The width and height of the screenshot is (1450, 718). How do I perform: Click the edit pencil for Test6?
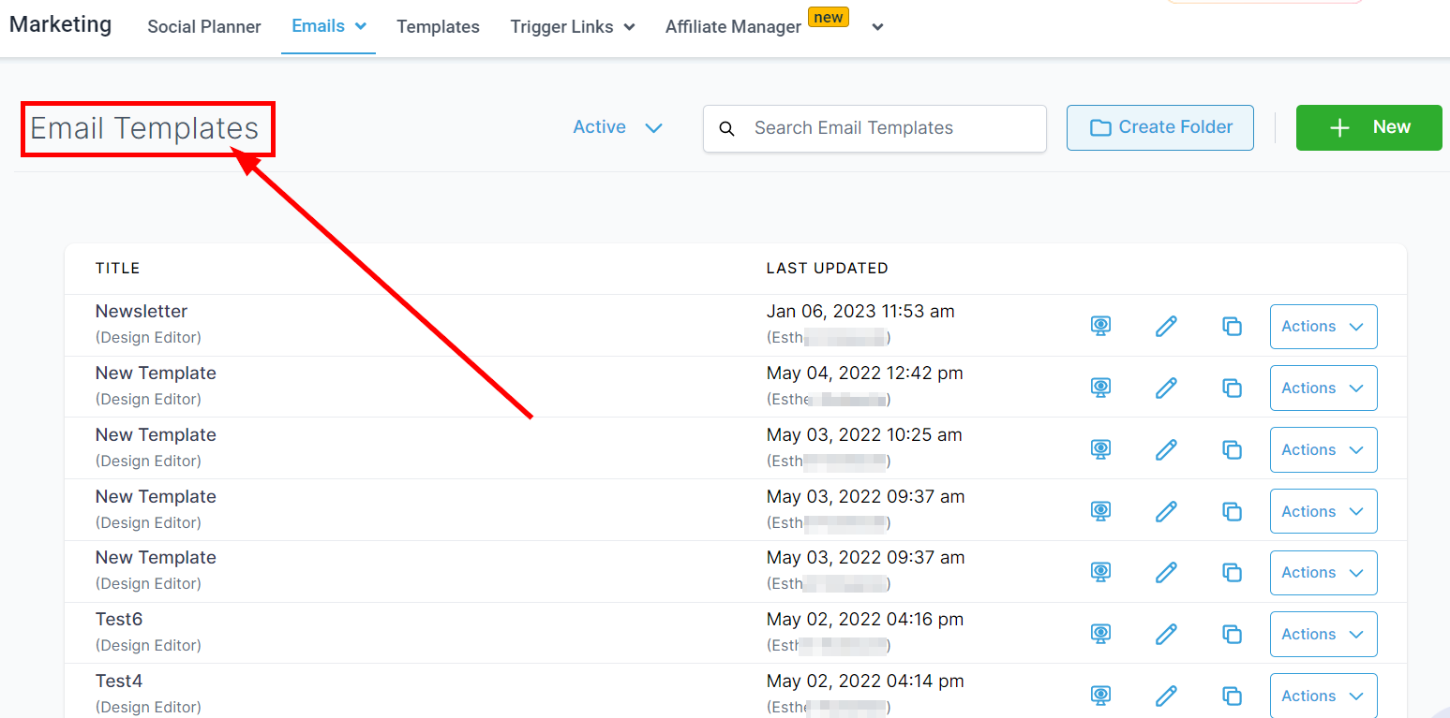point(1166,634)
